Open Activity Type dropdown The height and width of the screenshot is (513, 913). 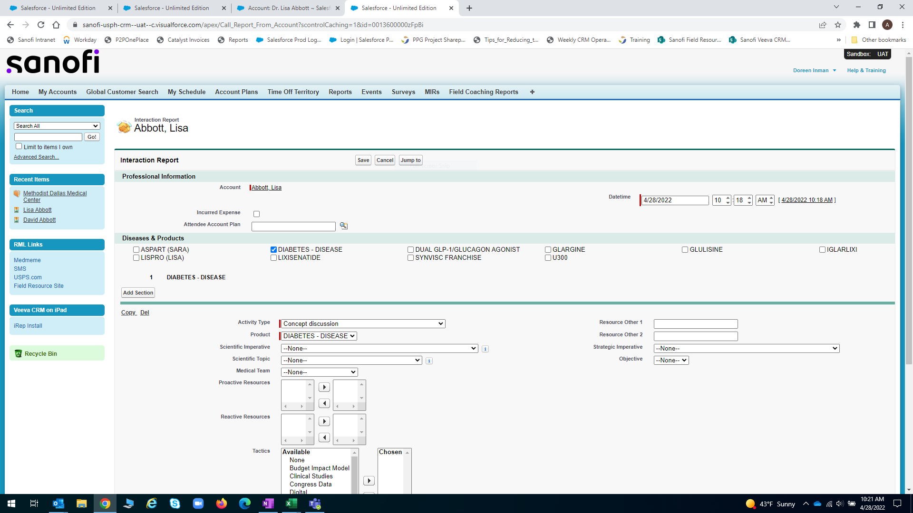pos(363,324)
